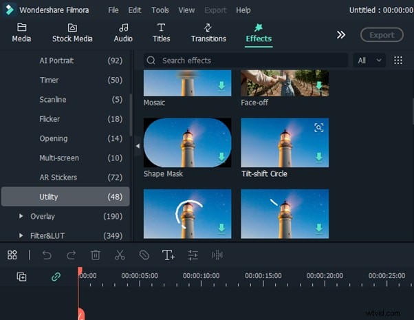Open the All filter dropdown
The height and width of the screenshot is (320, 414).
pyautogui.click(x=369, y=61)
